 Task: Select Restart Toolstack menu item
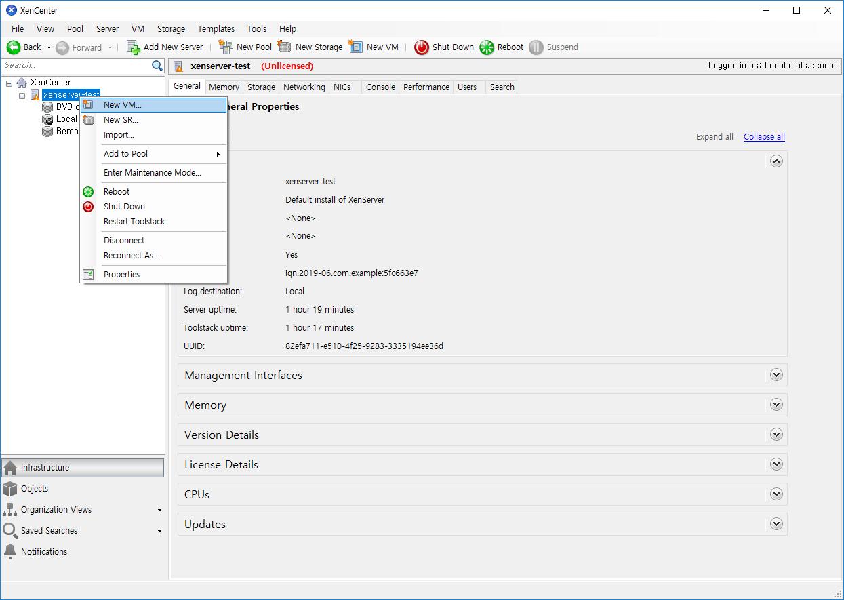point(153,222)
